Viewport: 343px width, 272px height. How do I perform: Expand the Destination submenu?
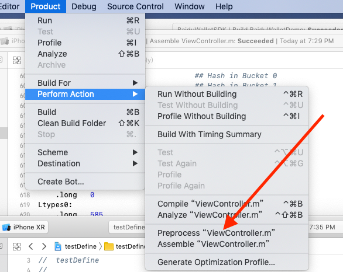point(85,163)
